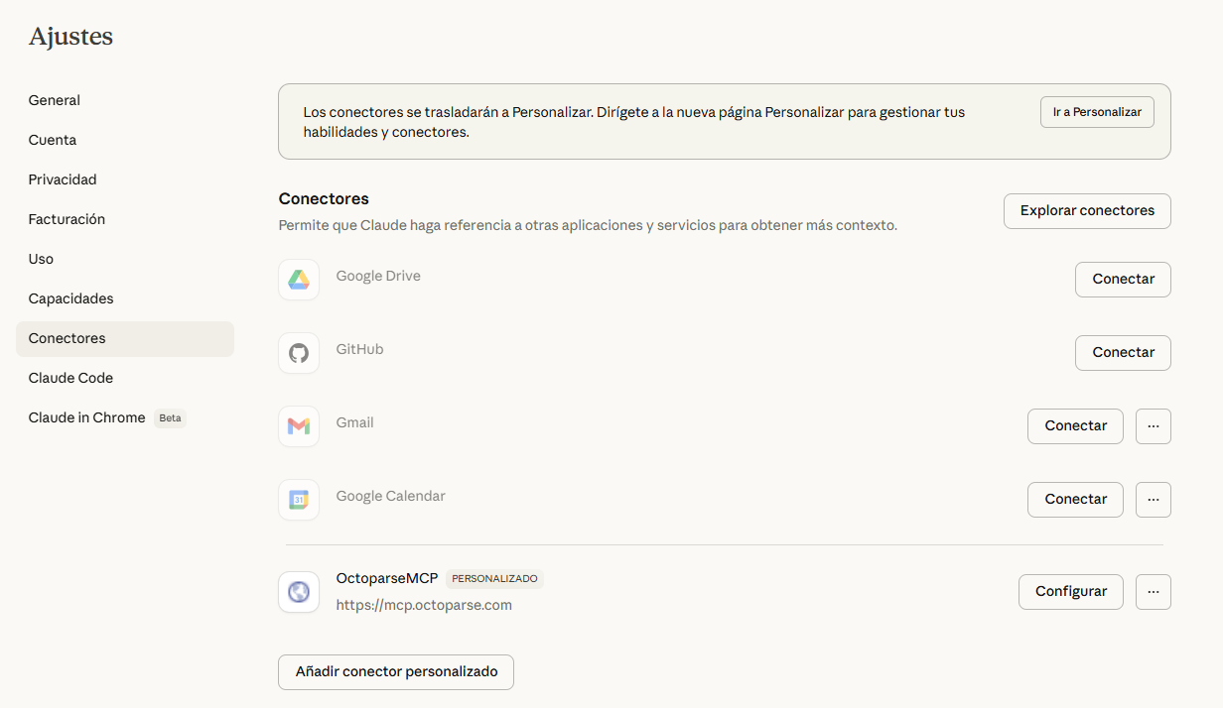Viewport: 1223px width, 708px height.
Task: Connect the GitHub connector
Action: point(1123,353)
